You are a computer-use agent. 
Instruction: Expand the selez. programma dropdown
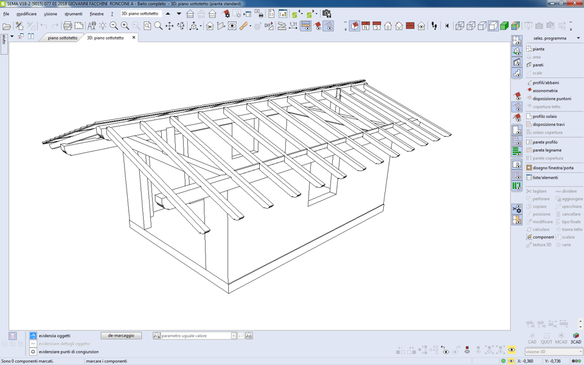pyautogui.click(x=578, y=38)
